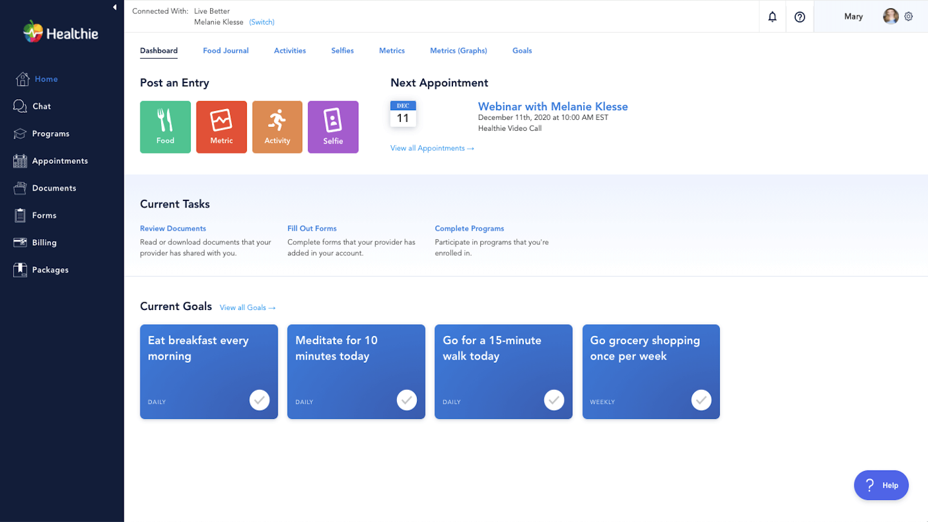Post a new Metric entry

pyautogui.click(x=221, y=126)
